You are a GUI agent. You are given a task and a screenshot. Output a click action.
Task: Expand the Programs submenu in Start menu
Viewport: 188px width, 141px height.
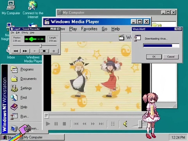[x=27, y=69]
